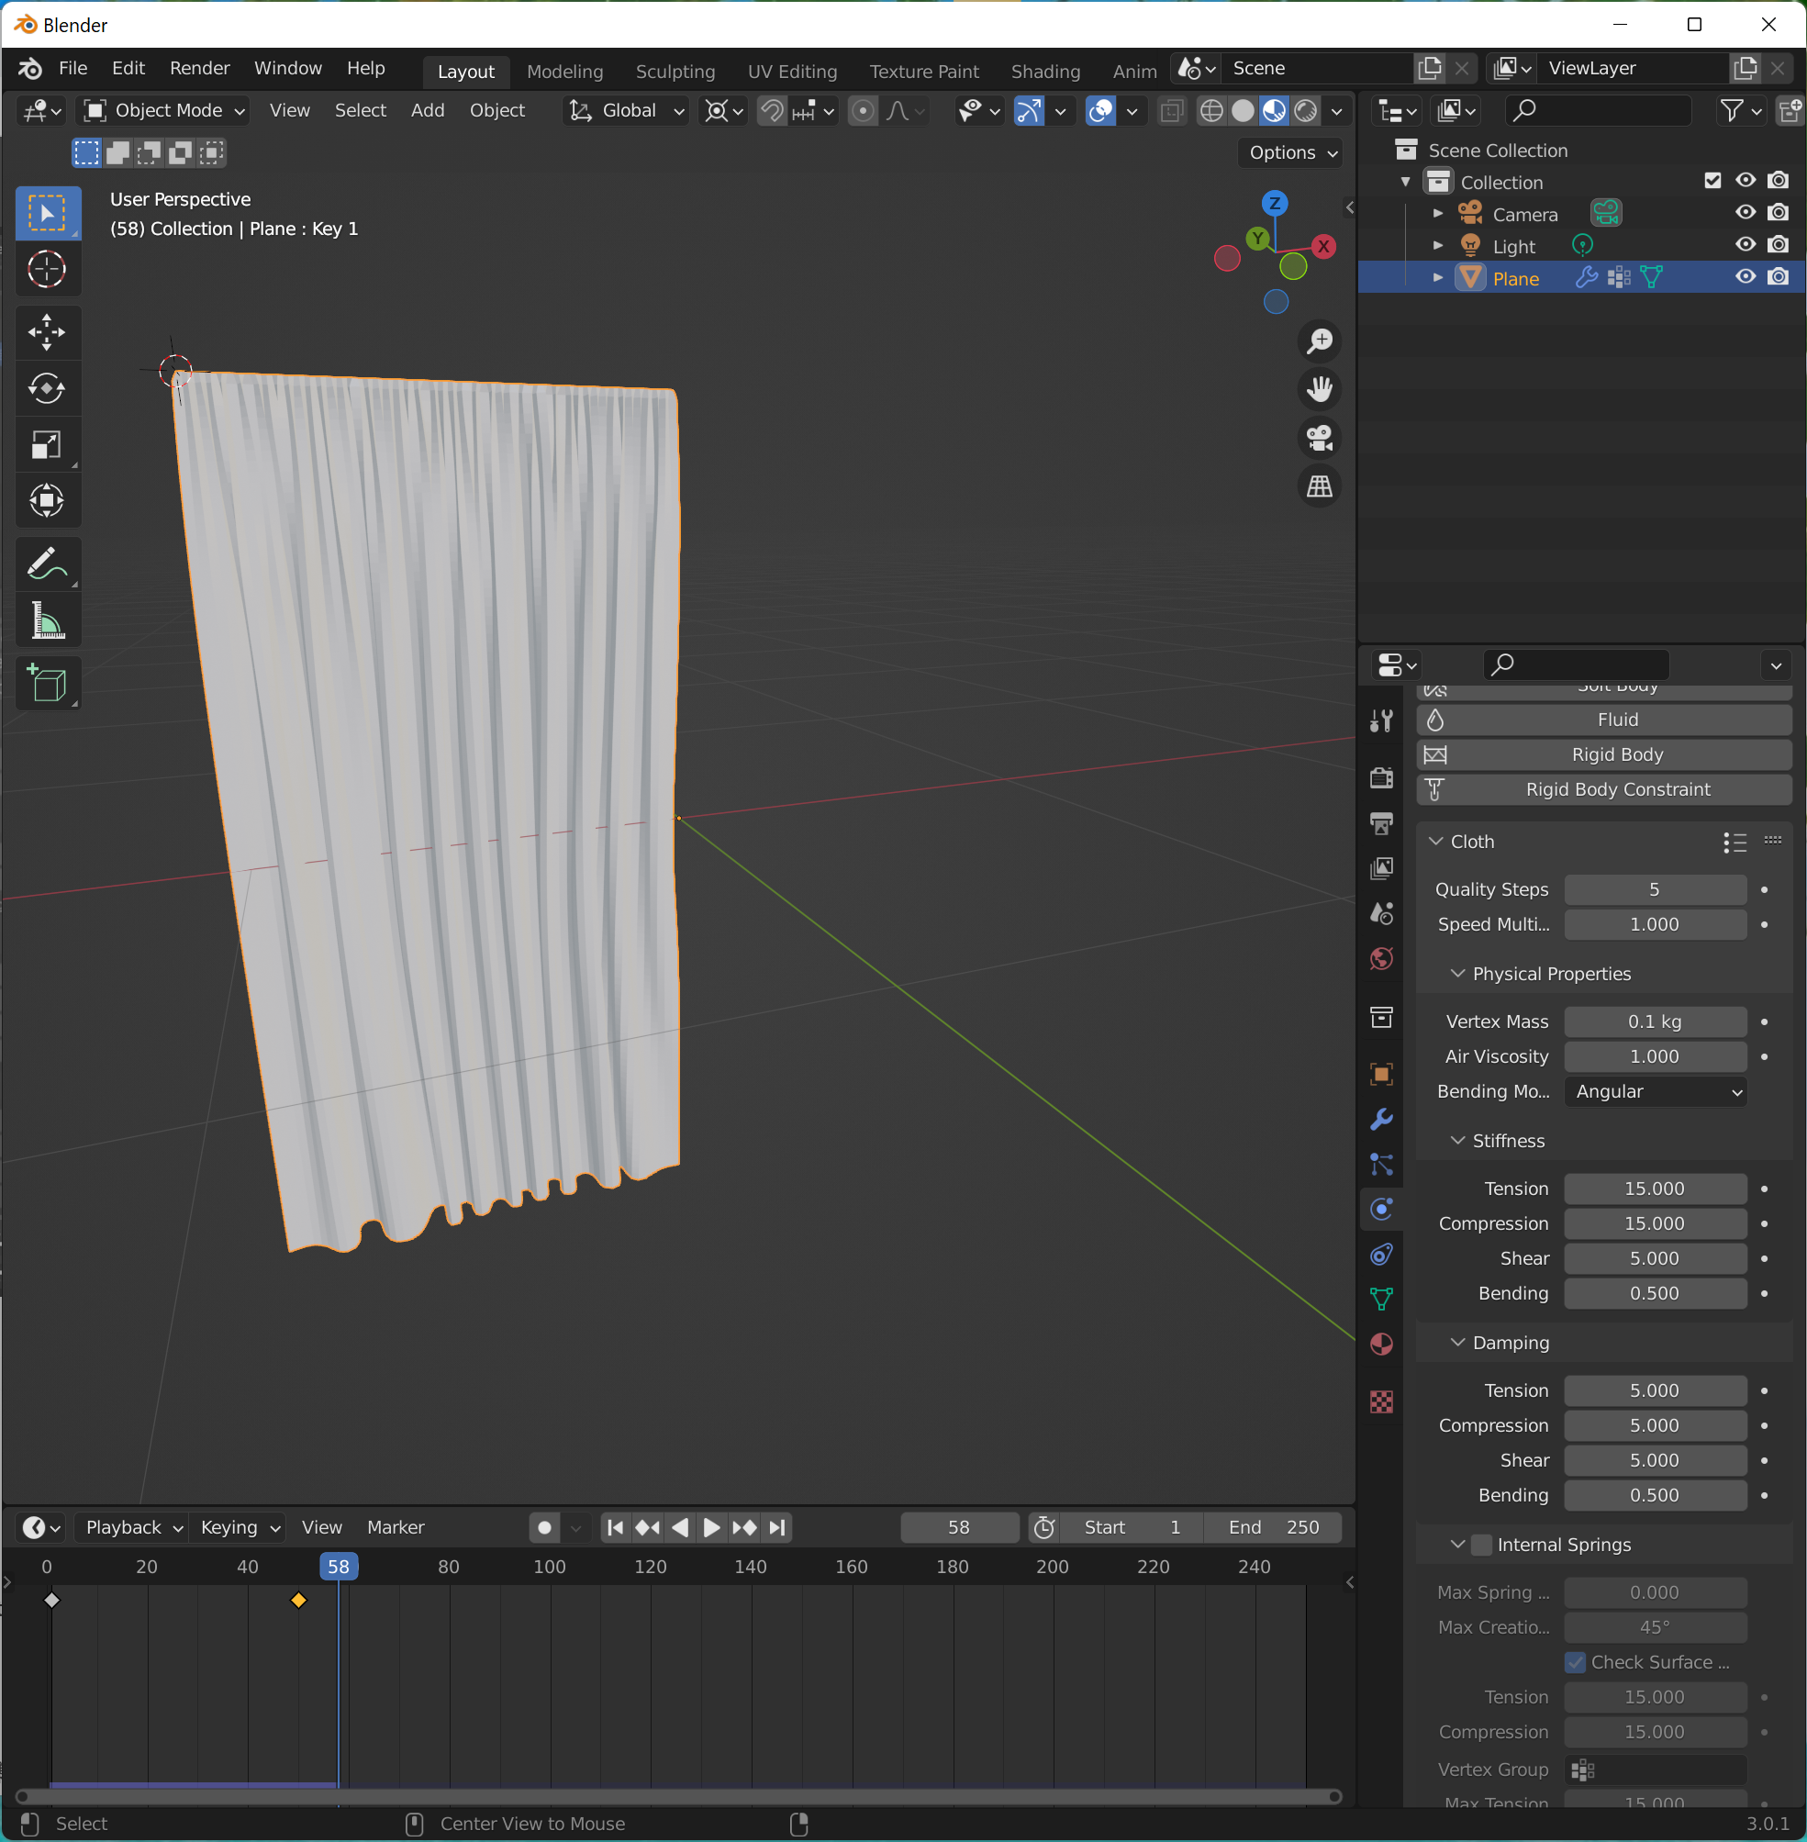Select the Measure tool
Image resolution: width=1807 pixels, height=1842 pixels.
click(x=47, y=620)
